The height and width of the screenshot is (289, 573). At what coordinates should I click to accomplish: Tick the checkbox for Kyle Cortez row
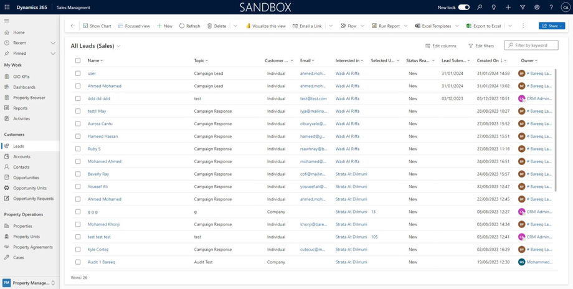(x=78, y=249)
